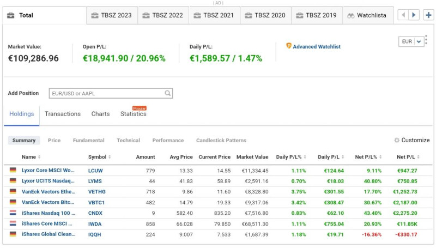Switch to the TBSZ 2021 portfolio tab

pyautogui.click(x=214, y=15)
